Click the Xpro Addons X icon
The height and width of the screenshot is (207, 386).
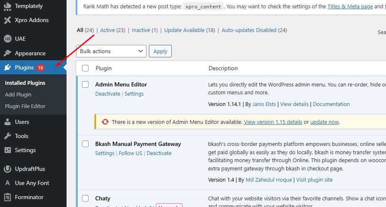tap(7, 20)
